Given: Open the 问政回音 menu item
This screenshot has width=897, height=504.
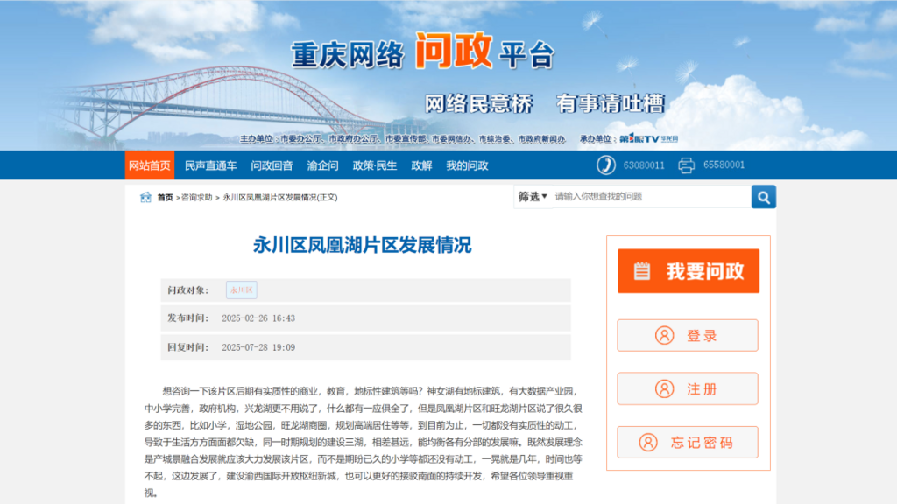Looking at the screenshot, I should pos(272,165).
